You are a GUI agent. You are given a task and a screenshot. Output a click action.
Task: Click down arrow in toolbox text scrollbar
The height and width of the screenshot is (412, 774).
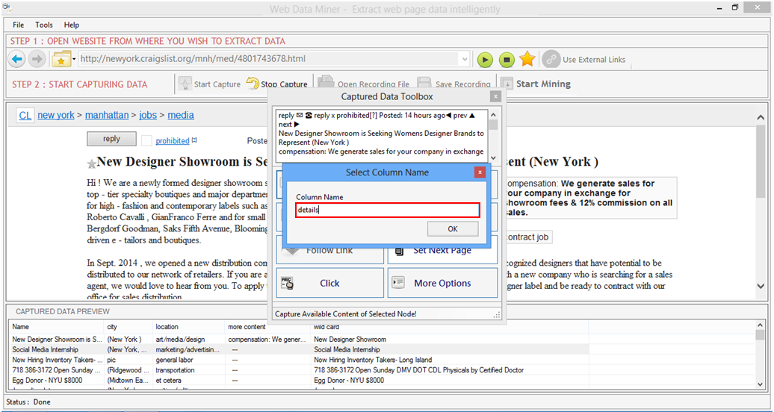click(x=493, y=158)
